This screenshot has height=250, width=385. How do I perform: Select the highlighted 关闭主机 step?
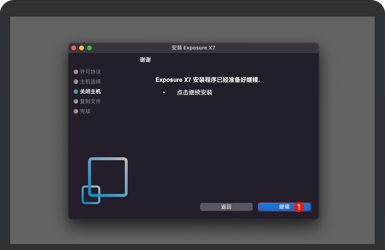point(87,91)
